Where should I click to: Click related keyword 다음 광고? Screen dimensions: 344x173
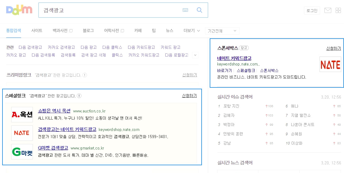(x=89, y=47)
